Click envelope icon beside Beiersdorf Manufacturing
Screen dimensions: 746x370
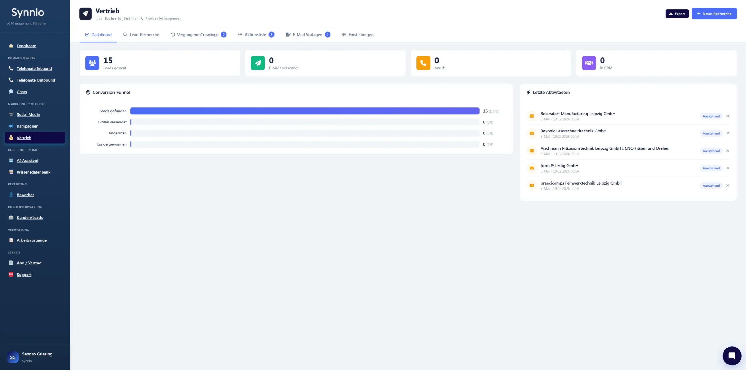click(x=532, y=116)
